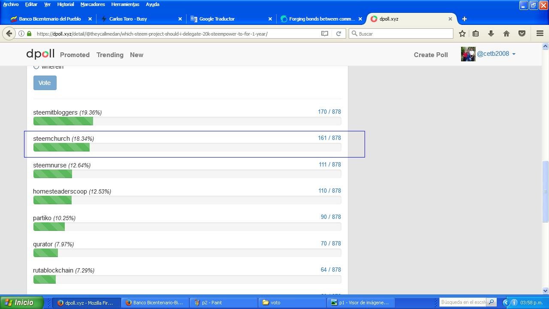549x309 pixels.
Task: Click the user profile avatar picture
Action: click(x=468, y=54)
